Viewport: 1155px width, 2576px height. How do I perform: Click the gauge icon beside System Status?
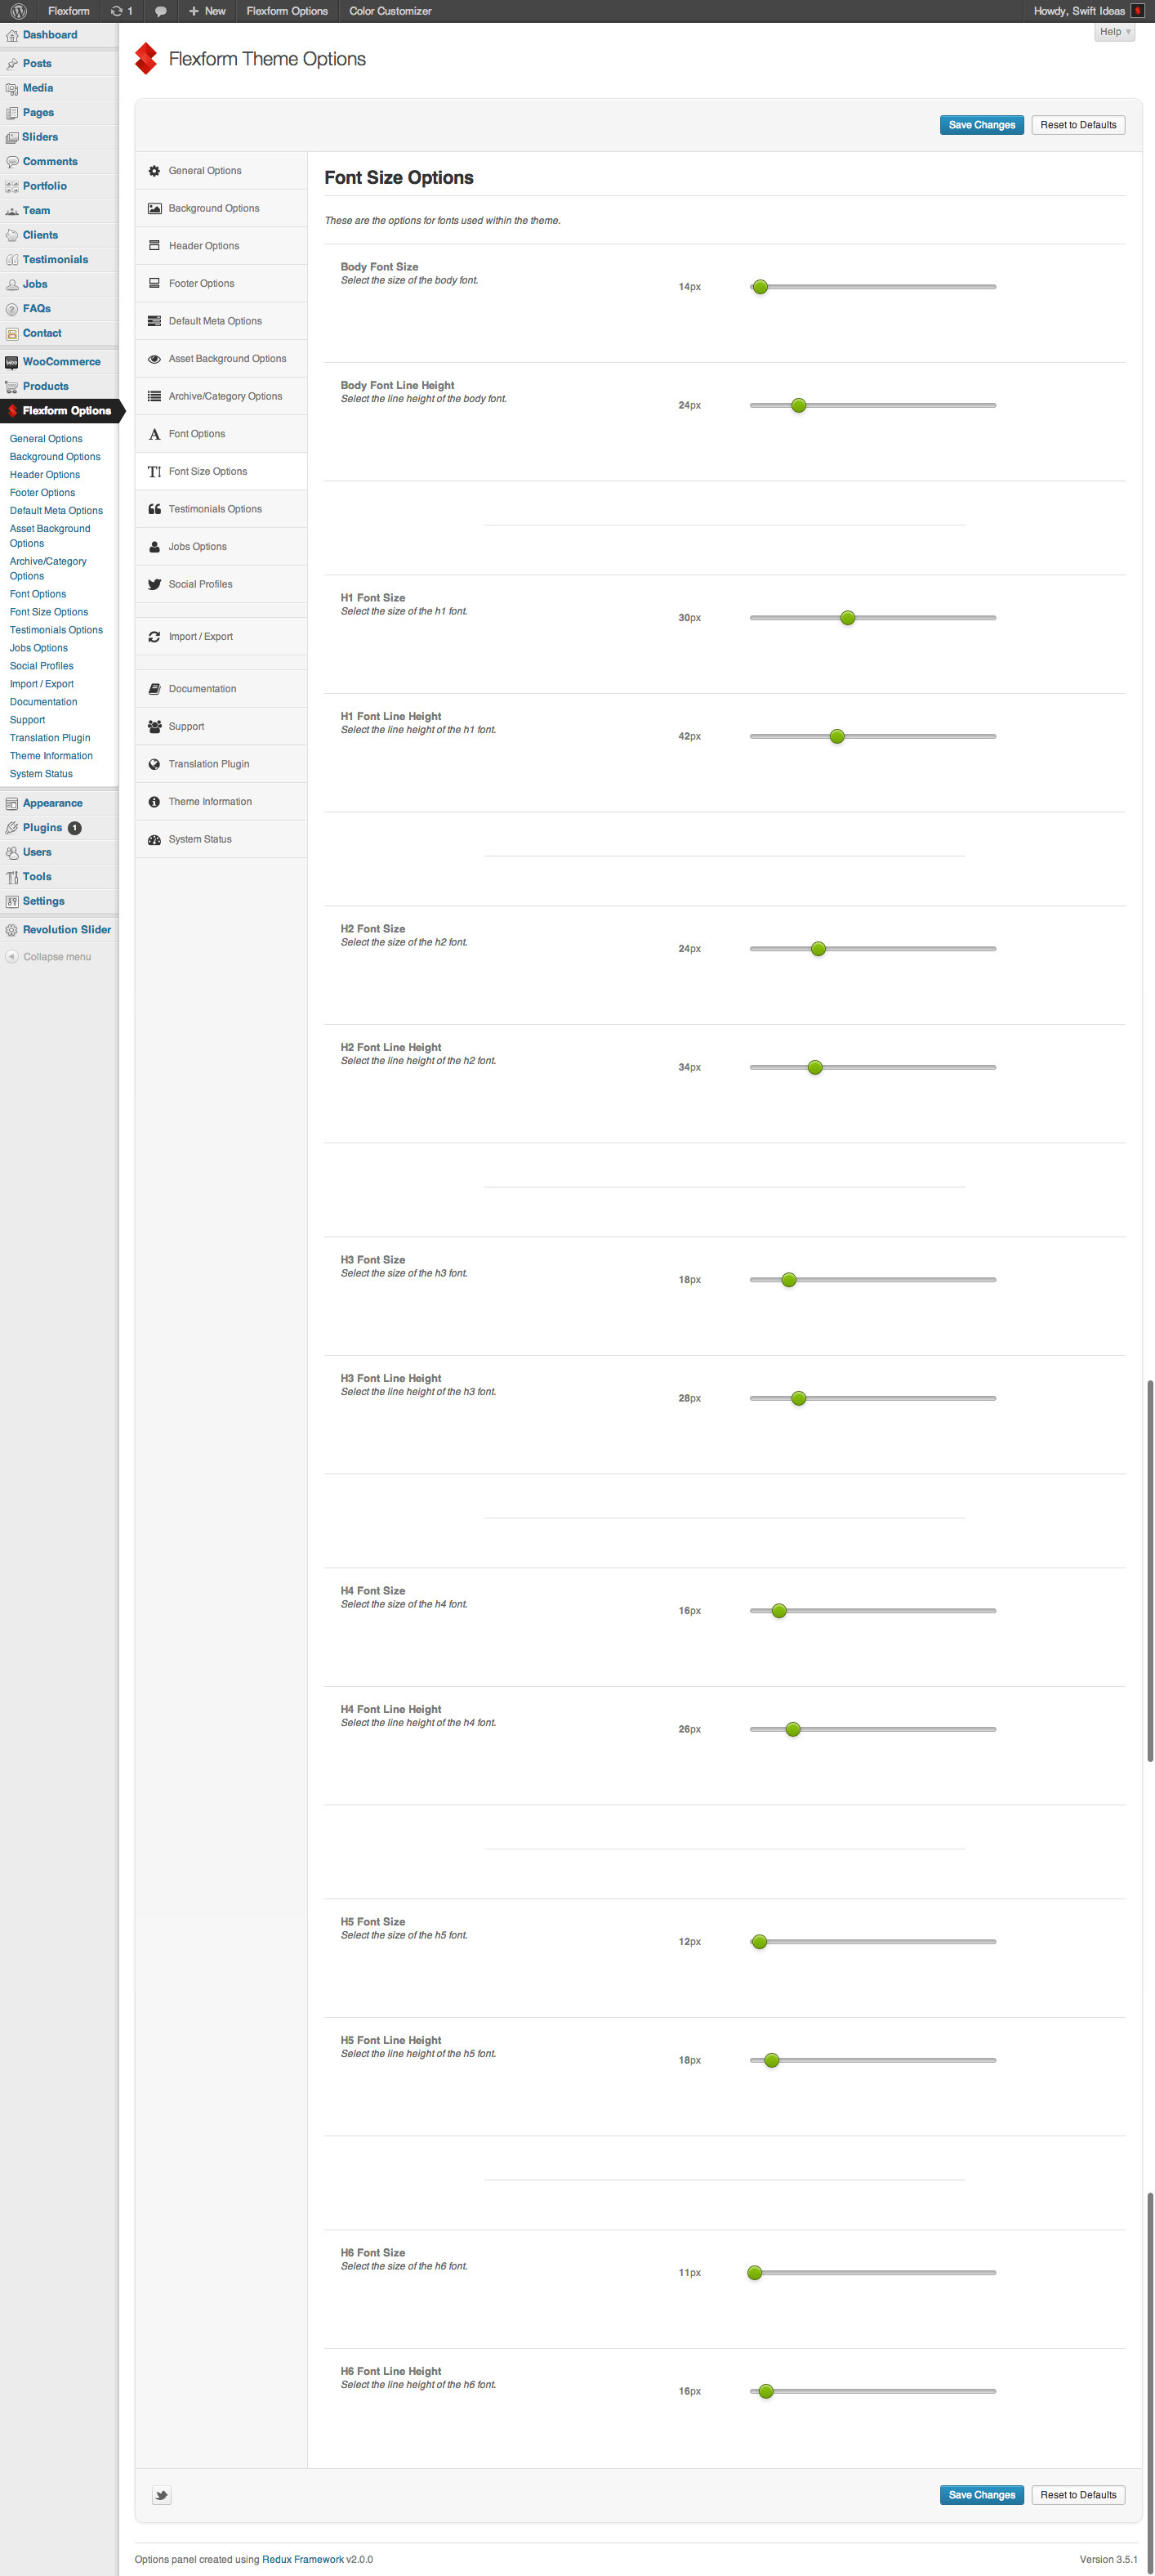click(x=154, y=840)
